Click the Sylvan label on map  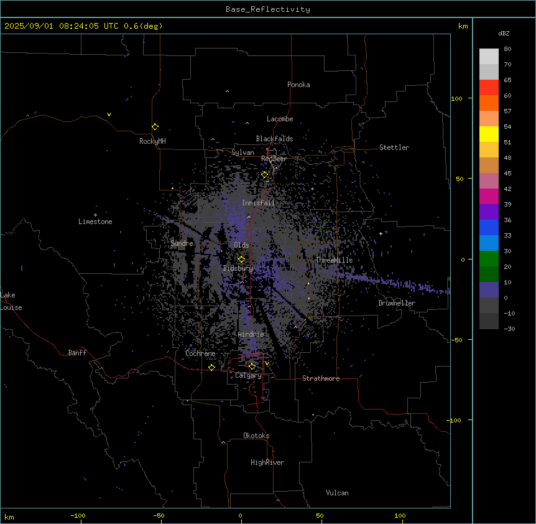[x=243, y=152]
